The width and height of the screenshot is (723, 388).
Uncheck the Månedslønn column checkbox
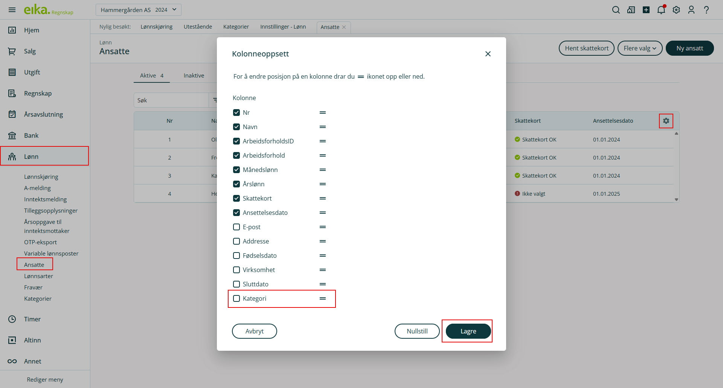click(236, 170)
